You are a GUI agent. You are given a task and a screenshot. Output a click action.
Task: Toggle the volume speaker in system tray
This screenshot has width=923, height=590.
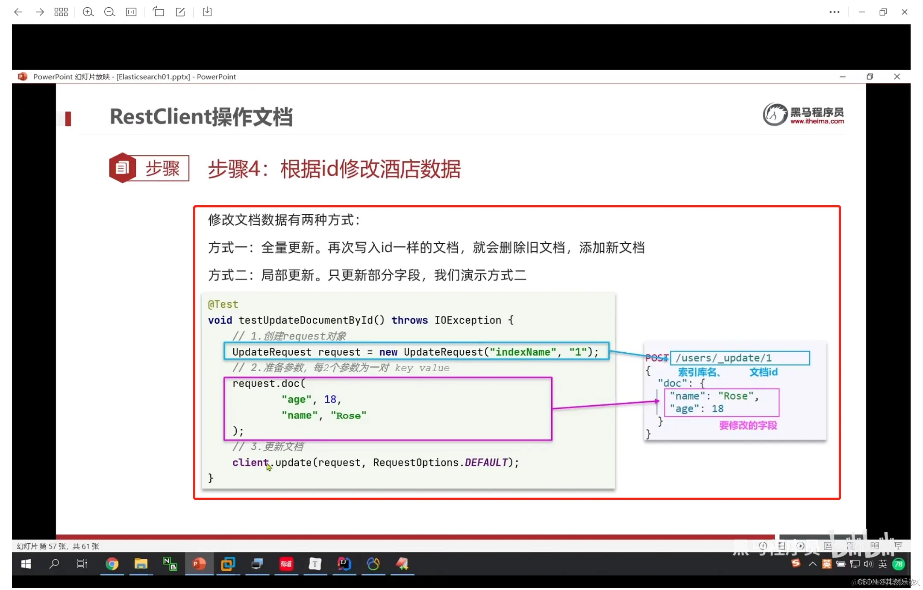pyautogui.click(x=868, y=564)
